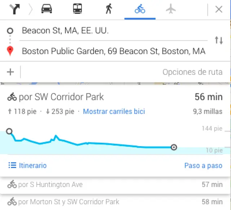Switch to driving mode car icon
This screenshot has width=231, height=210.
point(47,9)
